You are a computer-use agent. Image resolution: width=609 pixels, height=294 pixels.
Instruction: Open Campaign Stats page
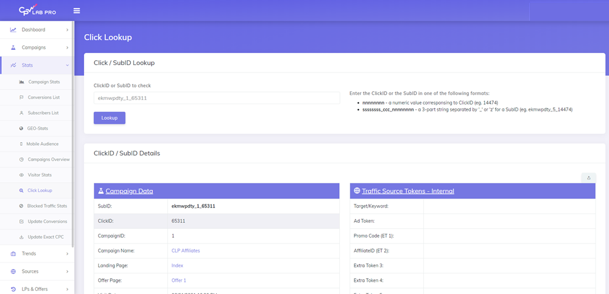pos(44,82)
